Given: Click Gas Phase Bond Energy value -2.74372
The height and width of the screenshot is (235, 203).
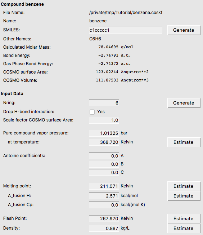Looking at the screenshot, I should 108,63.
